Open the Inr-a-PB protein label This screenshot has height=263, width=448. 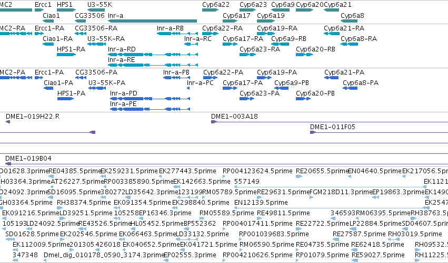(x=176, y=72)
